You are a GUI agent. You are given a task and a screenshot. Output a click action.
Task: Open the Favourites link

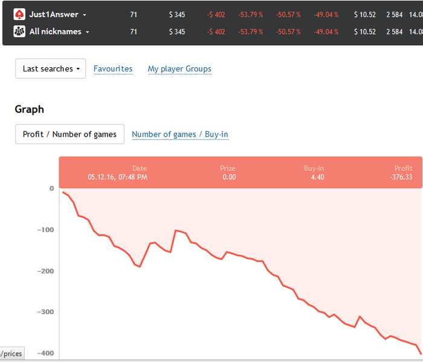point(113,69)
